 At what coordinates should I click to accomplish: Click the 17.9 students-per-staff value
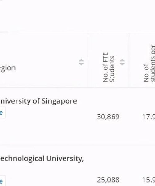click(148, 117)
